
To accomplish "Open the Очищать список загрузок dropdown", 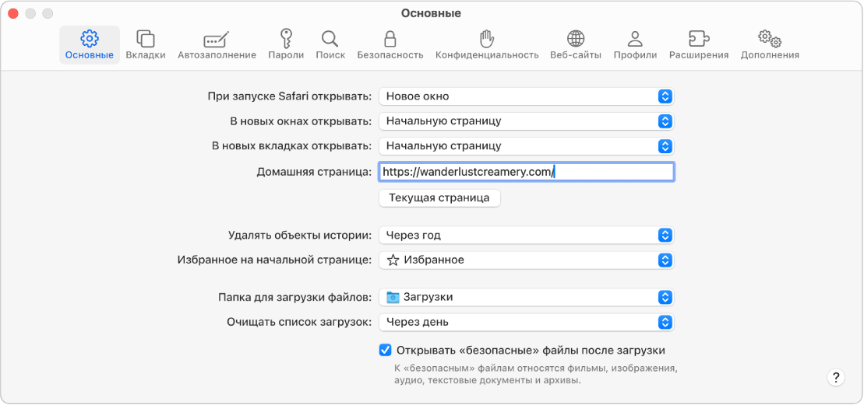I will (x=527, y=322).
